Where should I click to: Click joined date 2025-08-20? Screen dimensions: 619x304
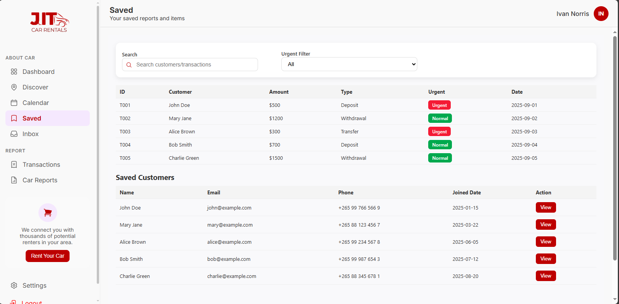pos(466,276)
